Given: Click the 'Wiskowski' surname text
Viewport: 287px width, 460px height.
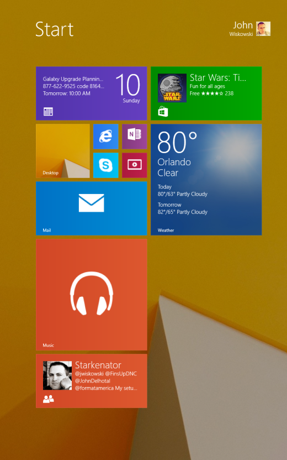Looking at the screenshot, I should 241,34.
